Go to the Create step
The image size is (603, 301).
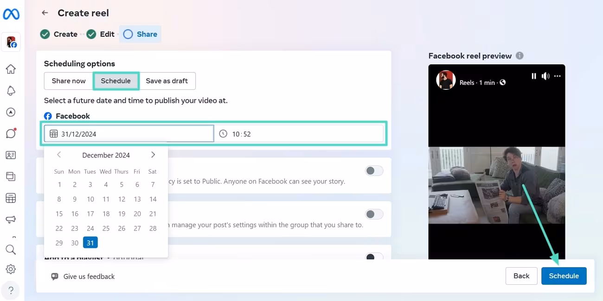click(59, 34)
